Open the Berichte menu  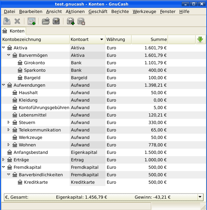pos(120,11)
